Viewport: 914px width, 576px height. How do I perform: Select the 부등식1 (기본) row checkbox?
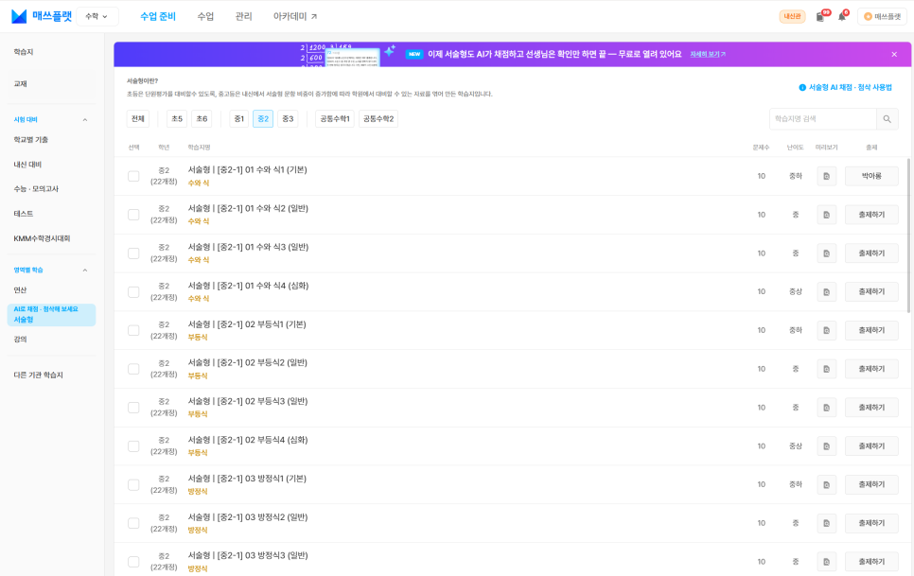point(133,330)
